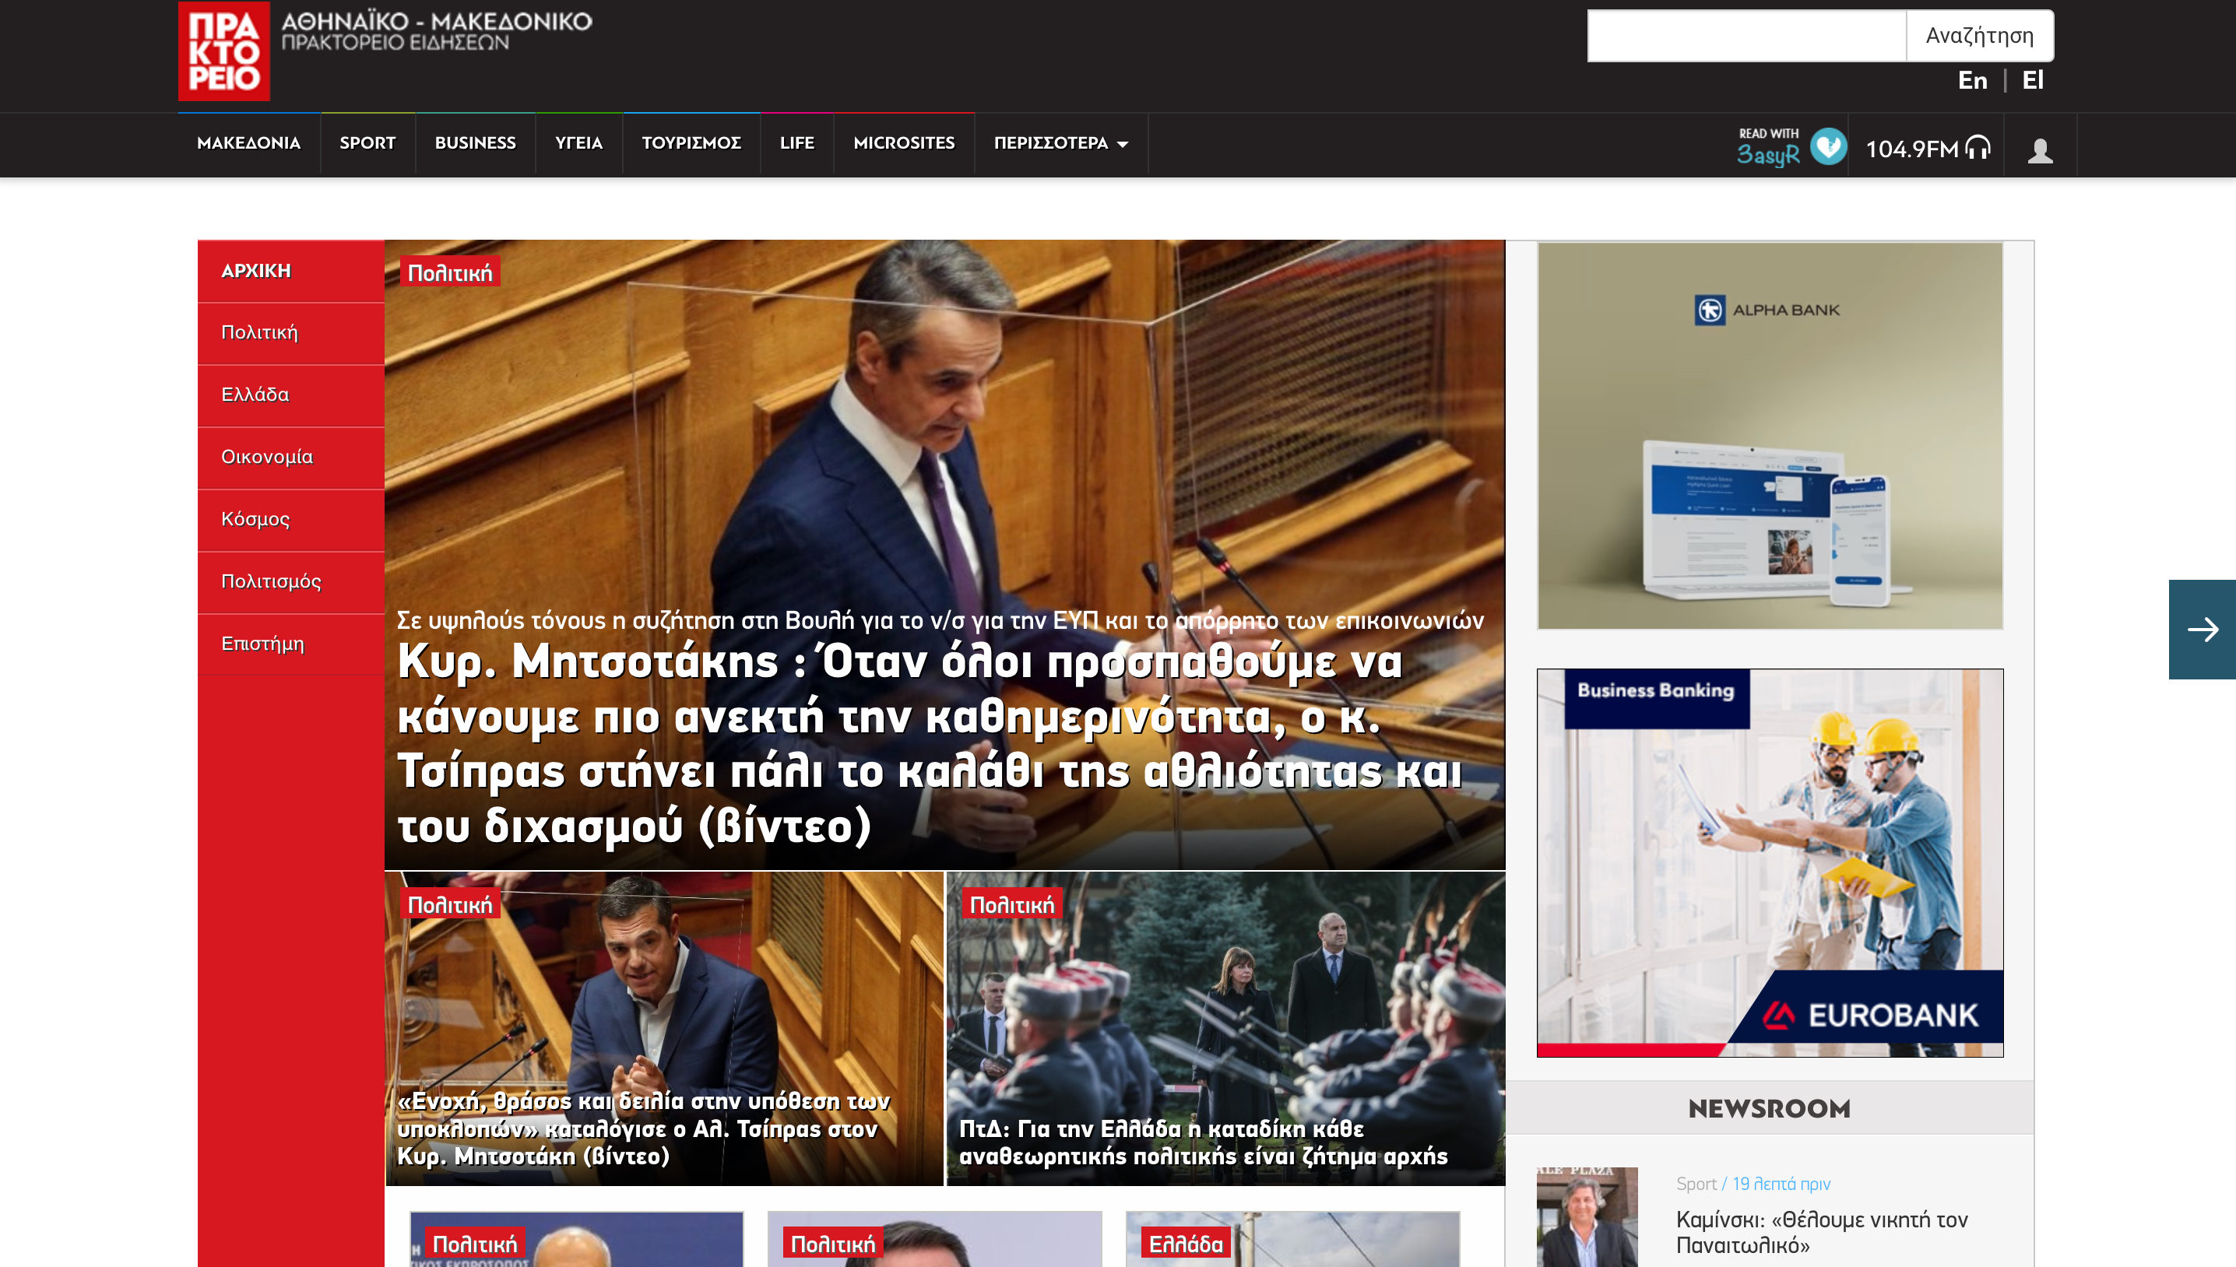The image size is (2236, 1267).
Task: Click inside the search text field
Action: (1745, 36)
